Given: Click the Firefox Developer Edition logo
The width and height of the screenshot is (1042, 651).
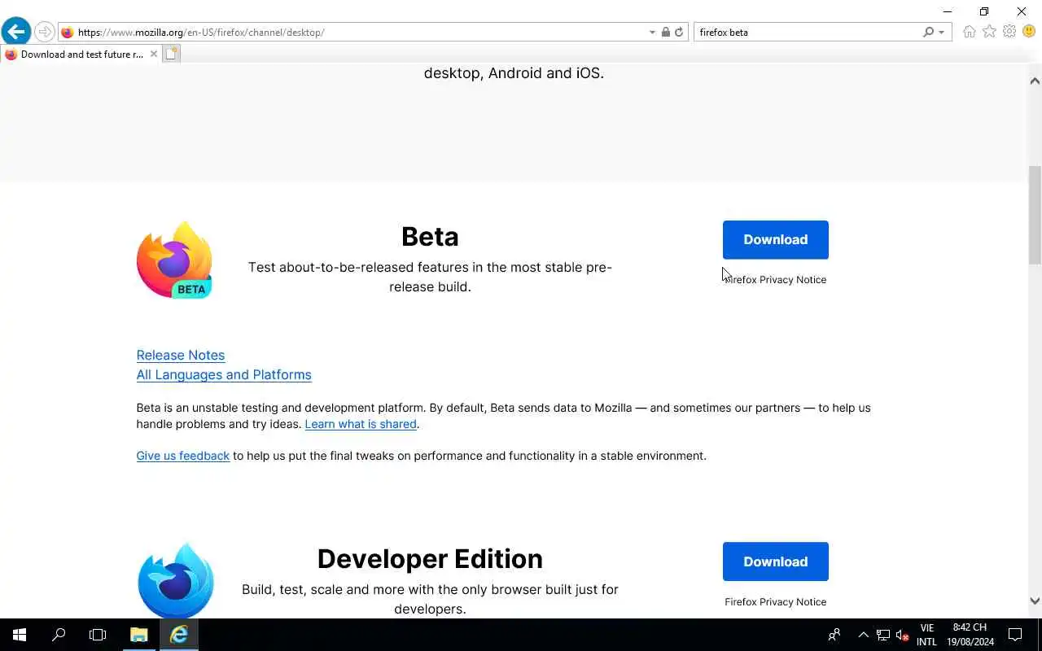Looking at the screenshot, I should [175, 580].
